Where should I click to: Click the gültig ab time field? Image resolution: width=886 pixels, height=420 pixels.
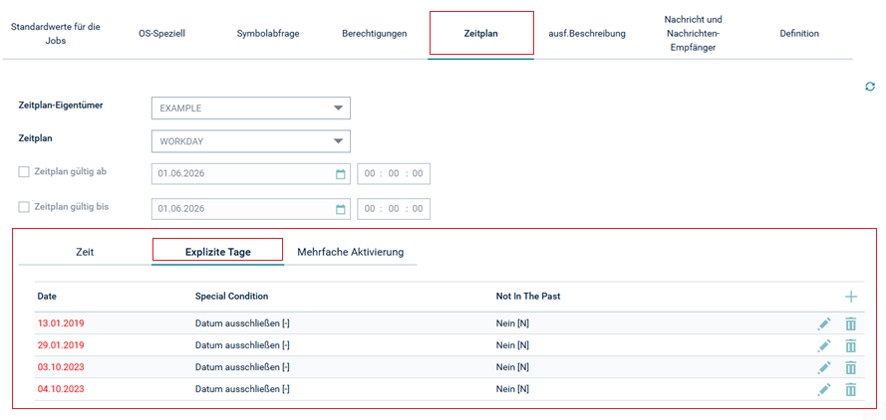(394, 174)
